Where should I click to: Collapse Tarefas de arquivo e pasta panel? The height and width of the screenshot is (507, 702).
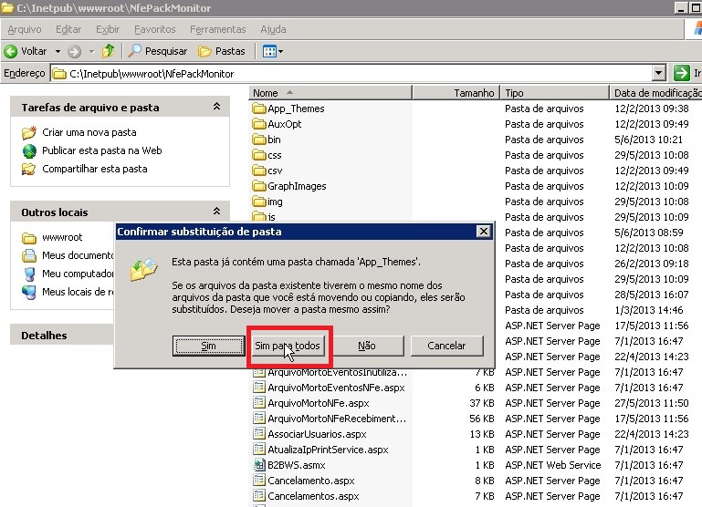[x=216, y=107]
